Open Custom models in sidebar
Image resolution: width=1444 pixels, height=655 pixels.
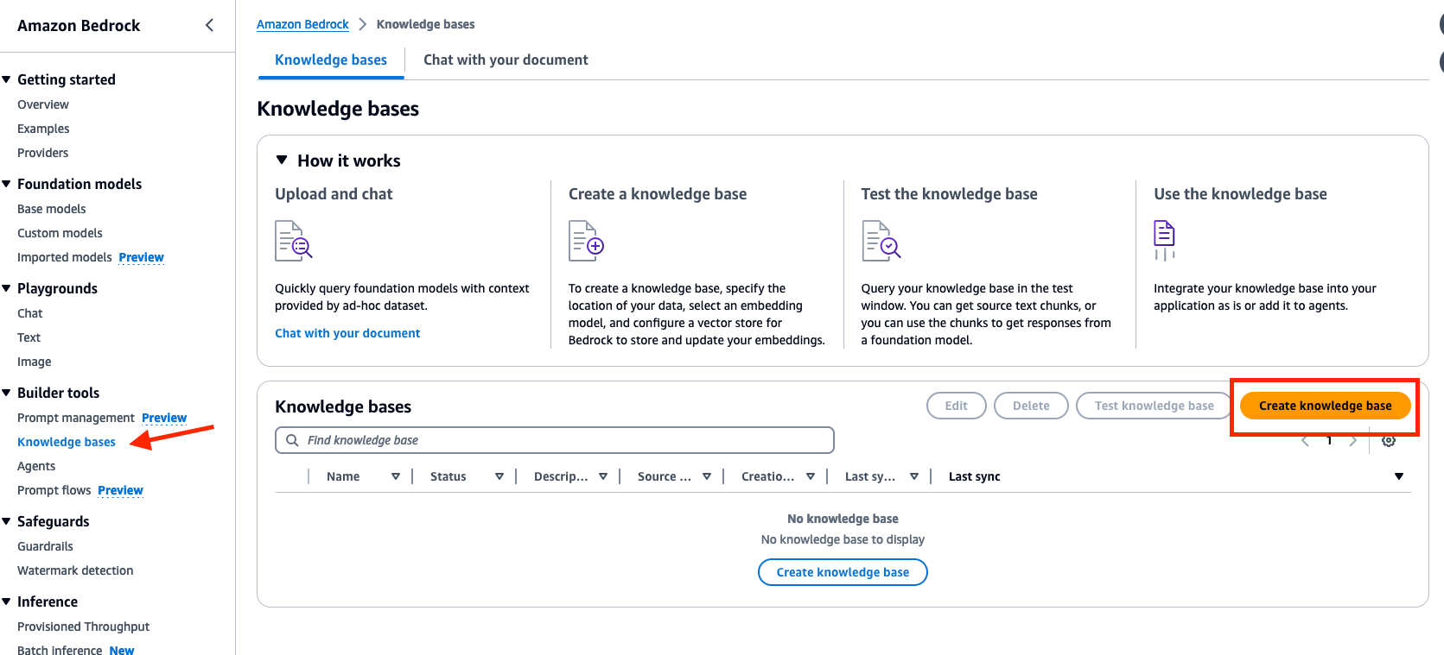(x=60, y=233)
